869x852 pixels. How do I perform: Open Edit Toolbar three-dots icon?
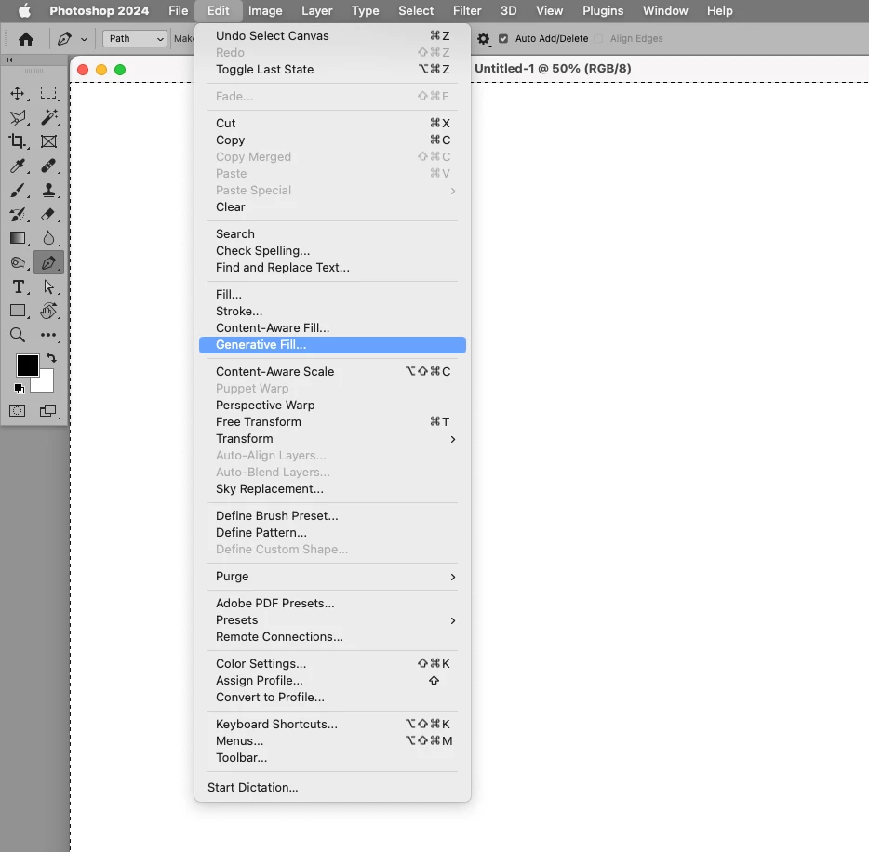point(48,335)
